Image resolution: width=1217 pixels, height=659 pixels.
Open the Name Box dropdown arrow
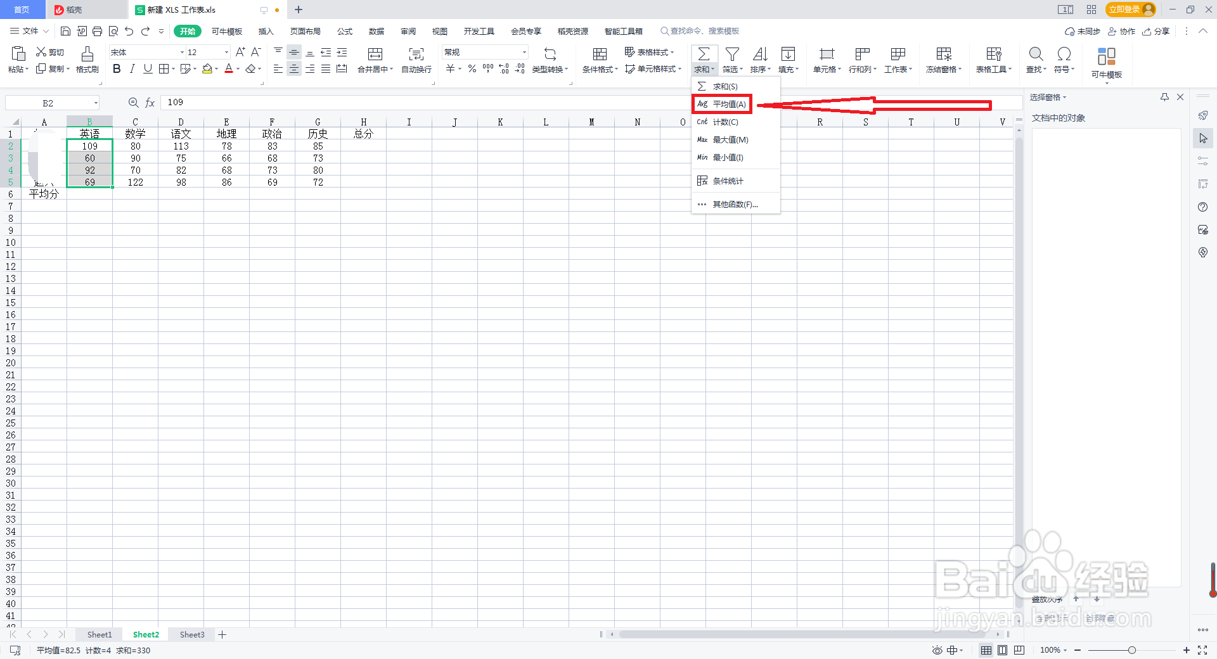(96, 103)
